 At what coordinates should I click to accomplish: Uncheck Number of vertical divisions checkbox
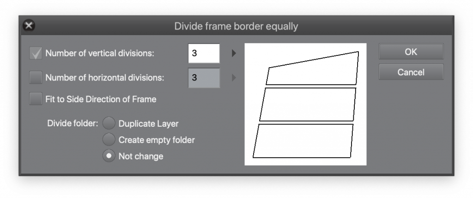(36, 54)
